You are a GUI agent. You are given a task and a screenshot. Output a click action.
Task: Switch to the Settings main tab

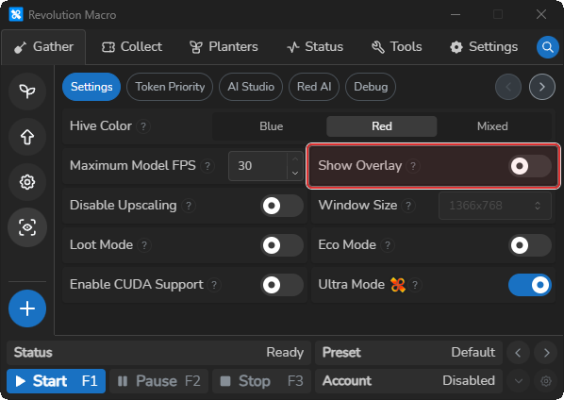pyautogui.click(x=484, y=47)
